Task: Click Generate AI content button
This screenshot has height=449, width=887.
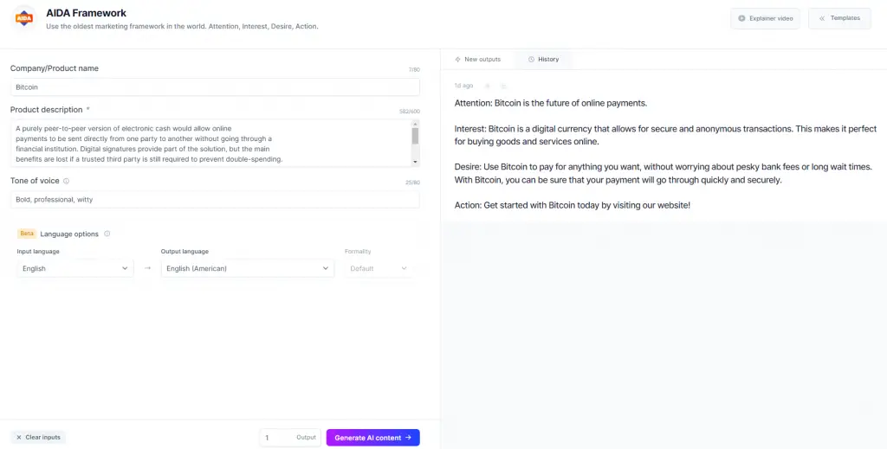Action: point(372,438)
